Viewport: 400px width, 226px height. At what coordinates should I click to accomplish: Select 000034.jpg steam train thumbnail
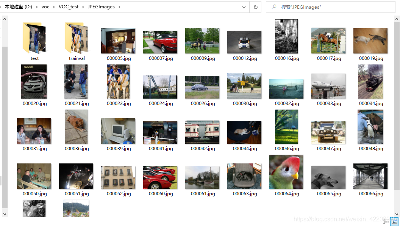(x=370, y=82)
